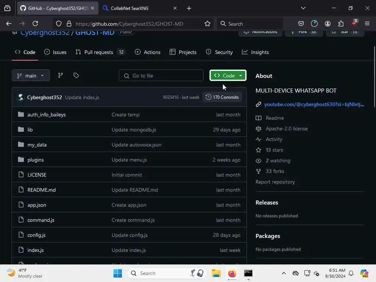Open a new tab with plus button
The height and width of the screenshot is (282, 376).
pos(189,8)
